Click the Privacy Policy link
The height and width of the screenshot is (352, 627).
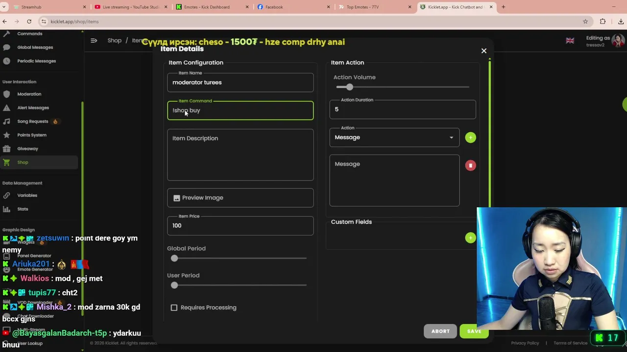[525, 343]
